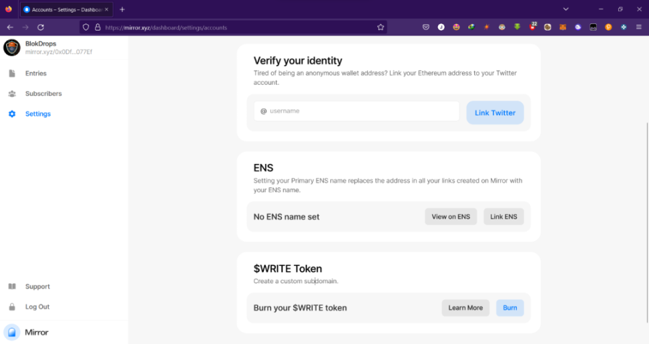Click the Burn button
The image size is (649, 344).
click(510, 308)
